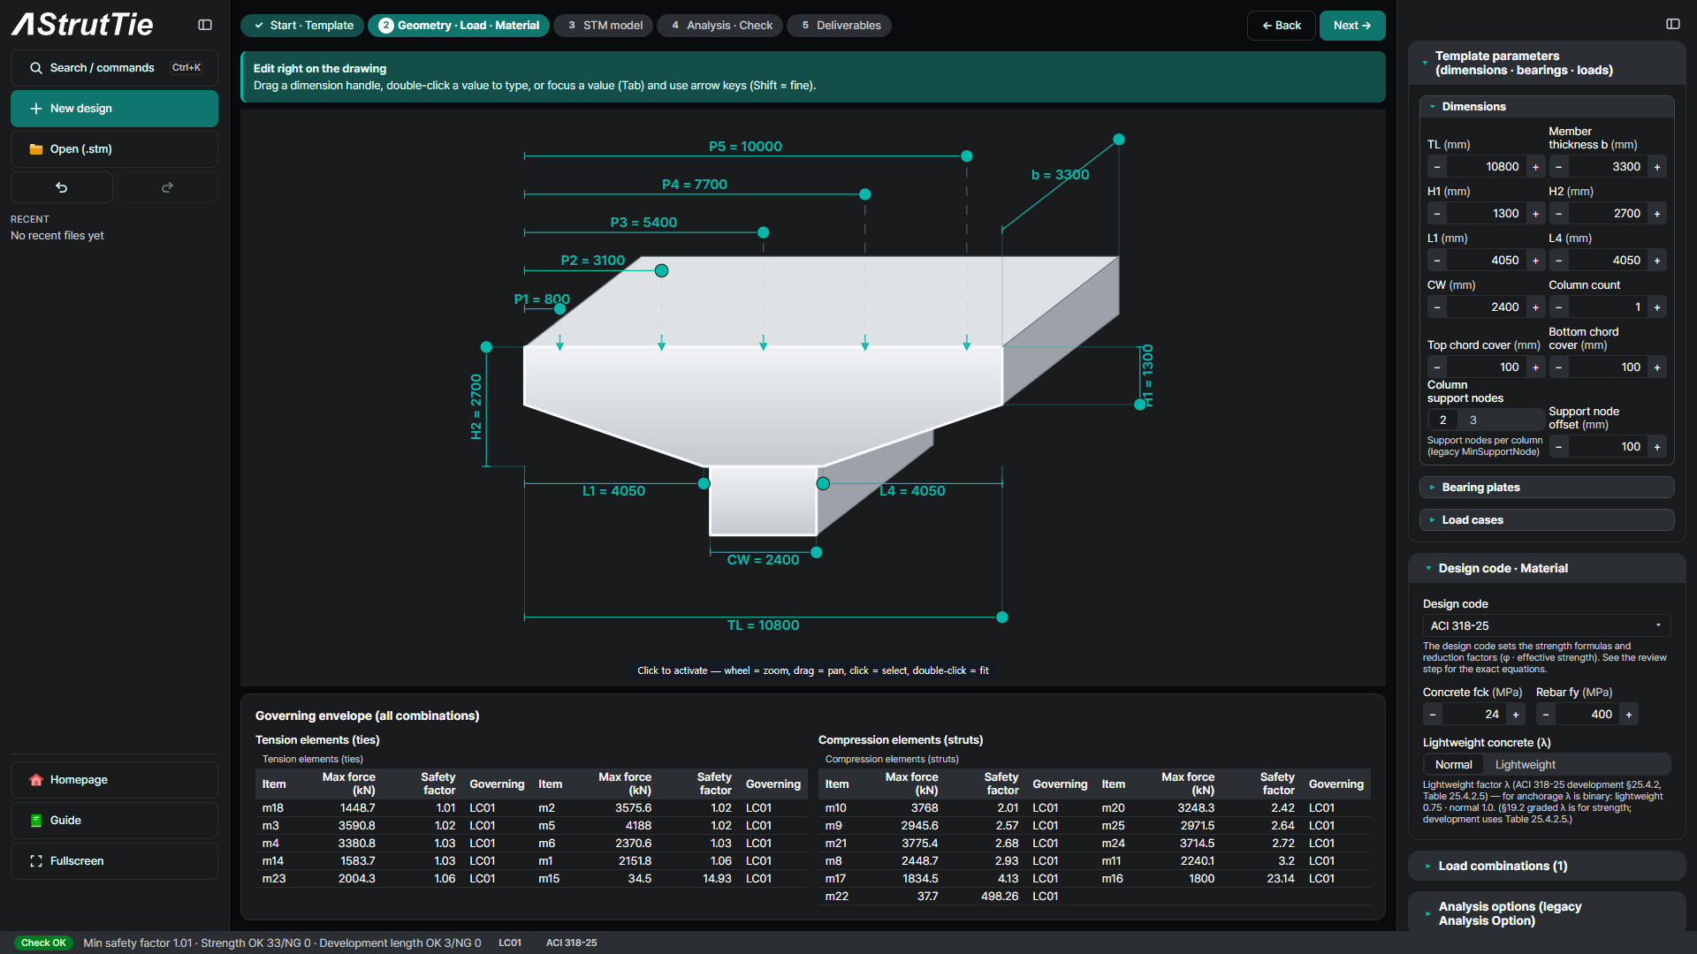Click the undo arrow icon
1697x954 pixels.
point(62,187)
